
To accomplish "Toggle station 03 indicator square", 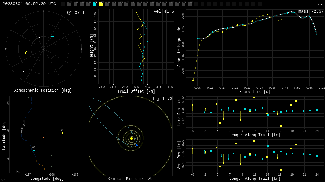I will [82, 4].
